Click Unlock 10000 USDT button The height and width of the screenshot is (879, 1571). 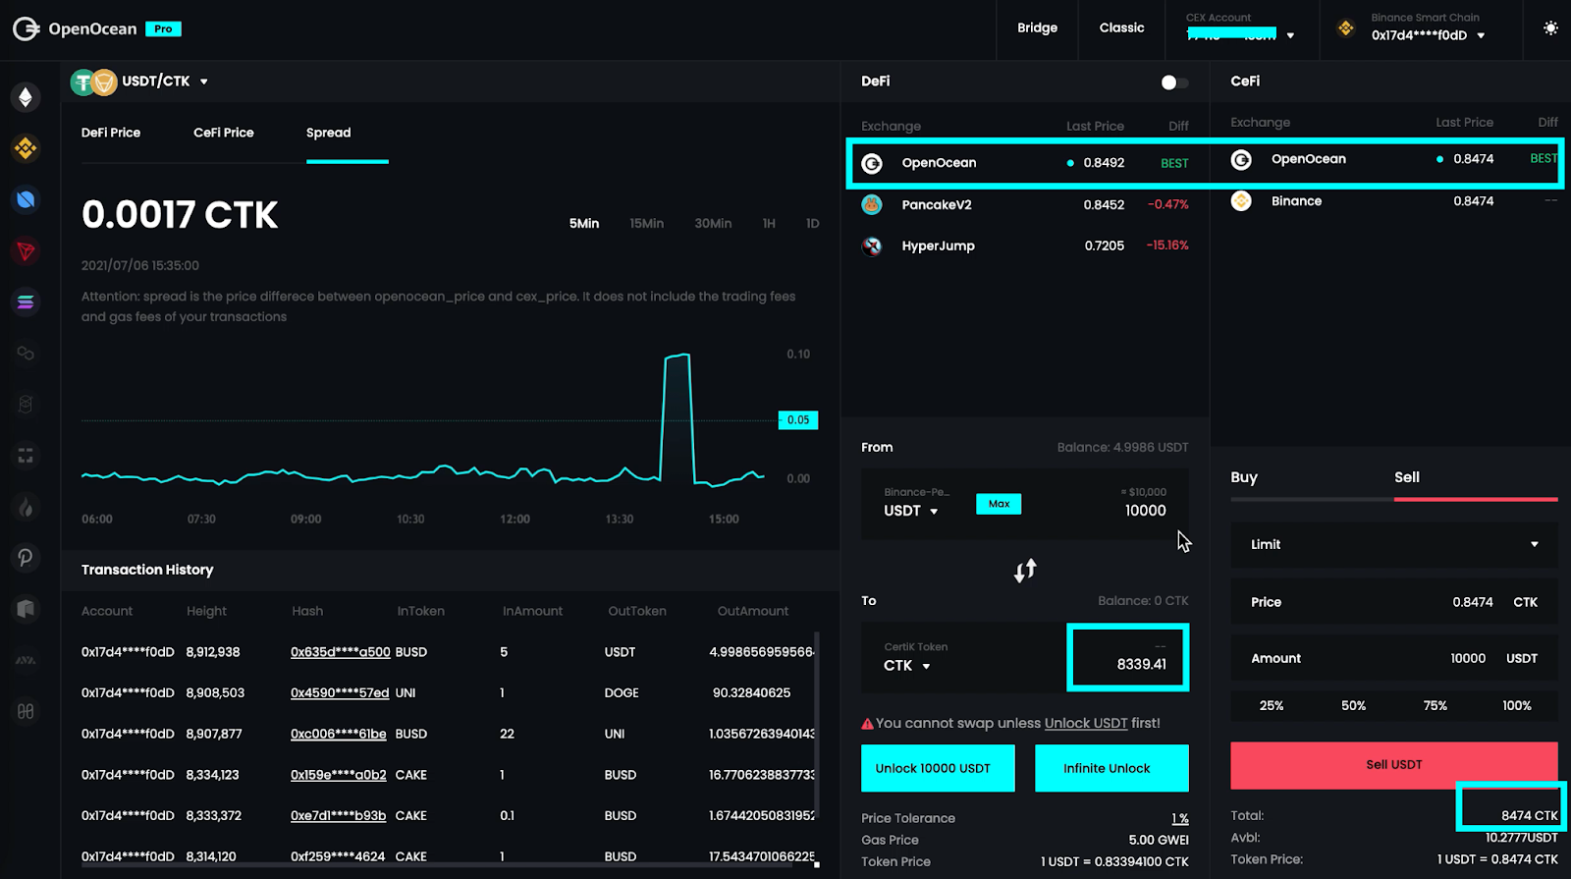tap(938, 768)
